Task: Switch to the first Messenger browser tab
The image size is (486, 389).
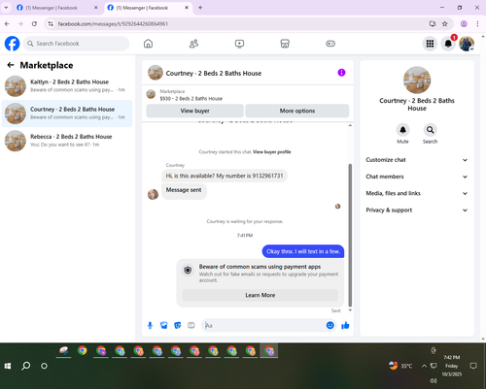Action: point(56,8)
